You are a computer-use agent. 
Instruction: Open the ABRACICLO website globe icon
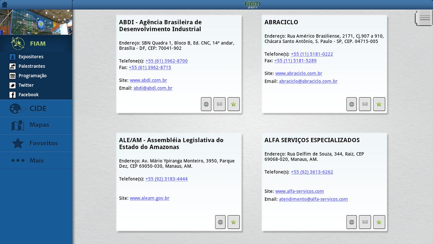(351, 104)
